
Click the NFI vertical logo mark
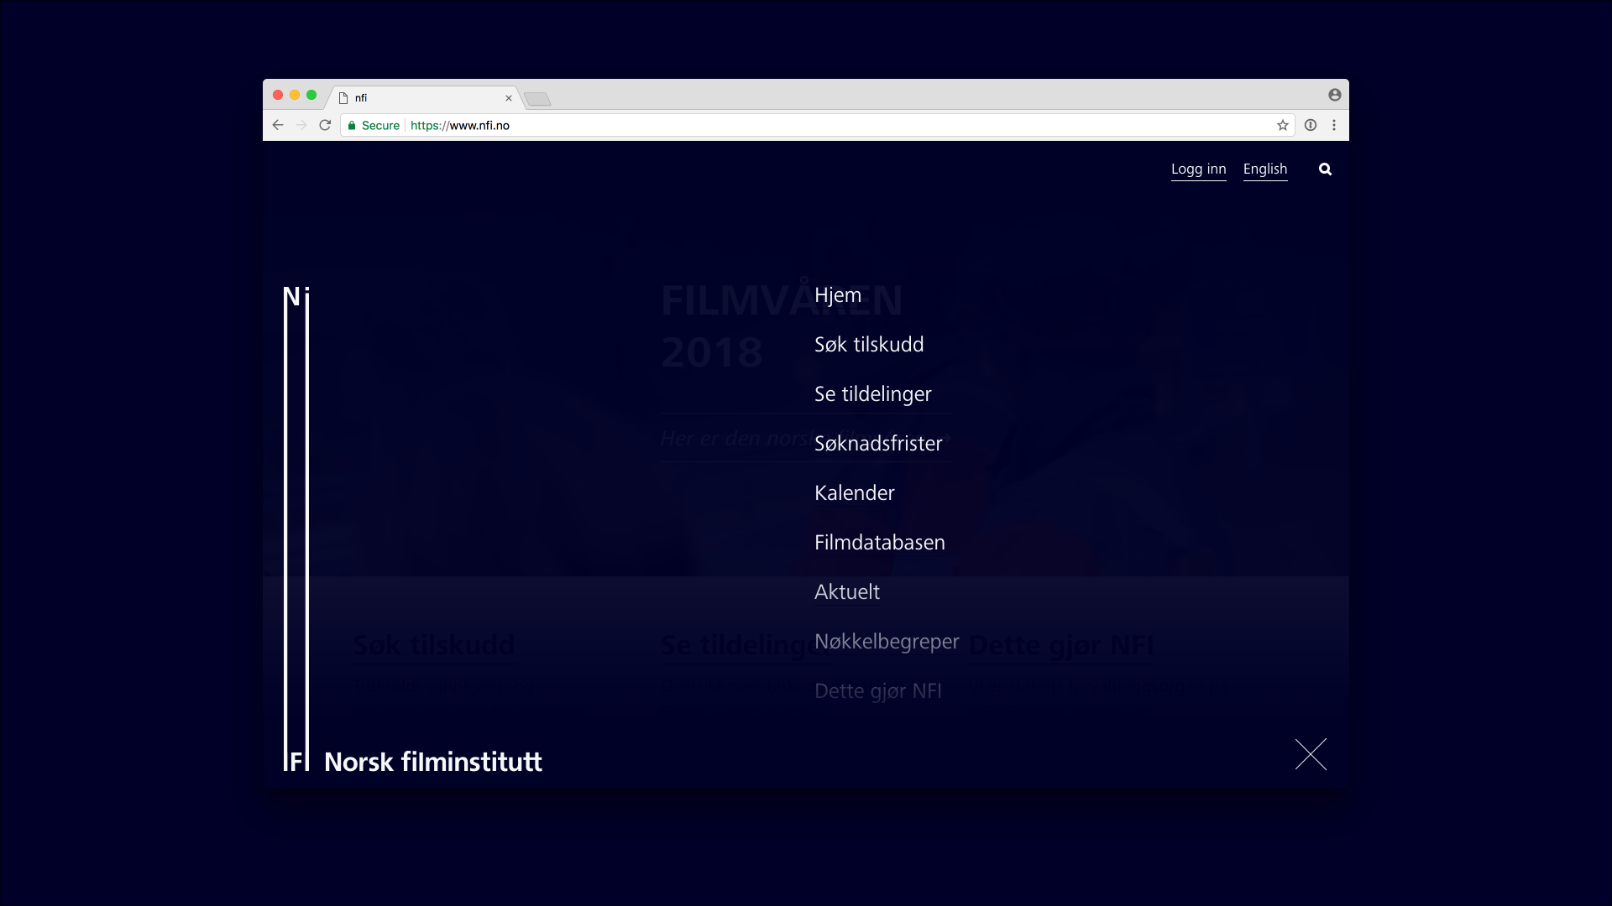tap(296, 528)
